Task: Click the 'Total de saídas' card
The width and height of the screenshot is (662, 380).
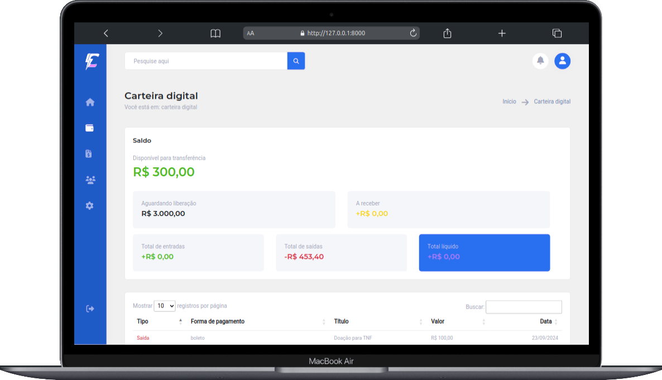Action: coord(341,252)
